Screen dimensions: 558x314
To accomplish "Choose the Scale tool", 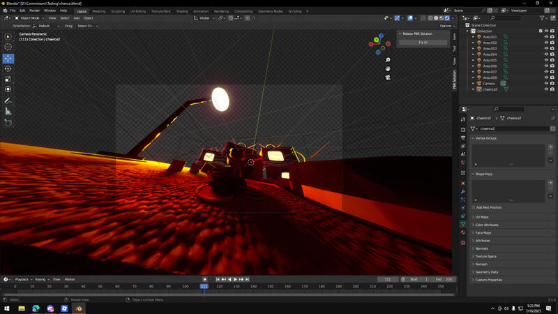I will (x=8, y=79).
